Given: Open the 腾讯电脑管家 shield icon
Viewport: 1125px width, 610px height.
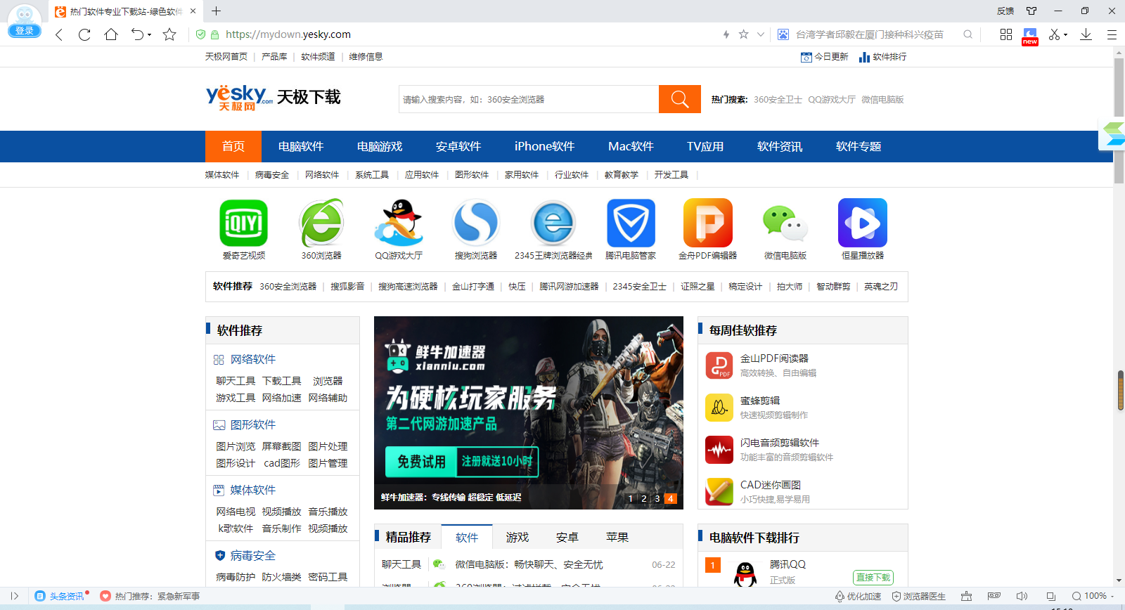Looking at the screenshot, I should pyautogui.click(x=631, y=223).
